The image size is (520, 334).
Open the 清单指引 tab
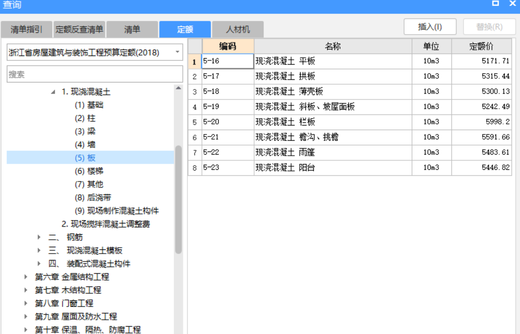(x=25, y=29)
